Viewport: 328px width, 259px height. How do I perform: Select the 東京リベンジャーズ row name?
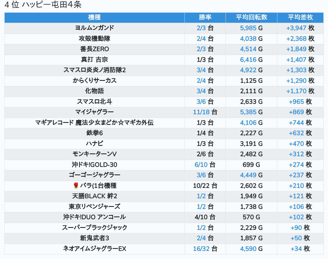click(x=94, y=207)
